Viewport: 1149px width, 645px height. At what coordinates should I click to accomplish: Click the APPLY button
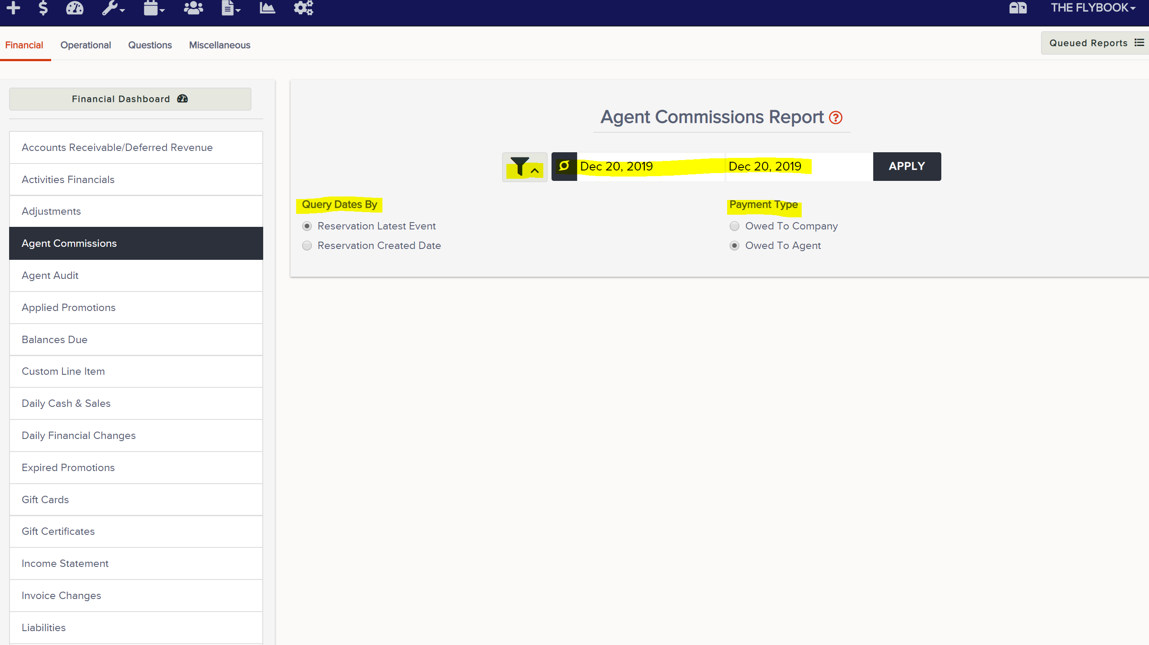[x=907, y=167]
